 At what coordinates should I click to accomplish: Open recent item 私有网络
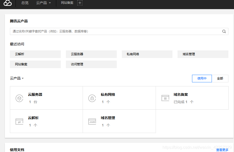(147, 54)
